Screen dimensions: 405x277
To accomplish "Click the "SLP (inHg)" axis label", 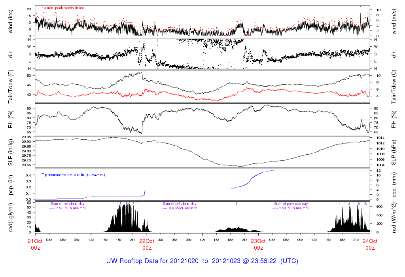I will (x=11, y=151).
